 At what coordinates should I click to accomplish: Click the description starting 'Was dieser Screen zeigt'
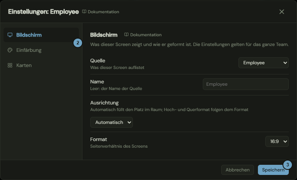pyautogui.click(x=190, y=44)
